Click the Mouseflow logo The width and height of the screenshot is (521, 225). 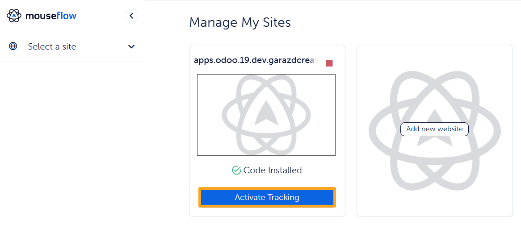(41, 16)
